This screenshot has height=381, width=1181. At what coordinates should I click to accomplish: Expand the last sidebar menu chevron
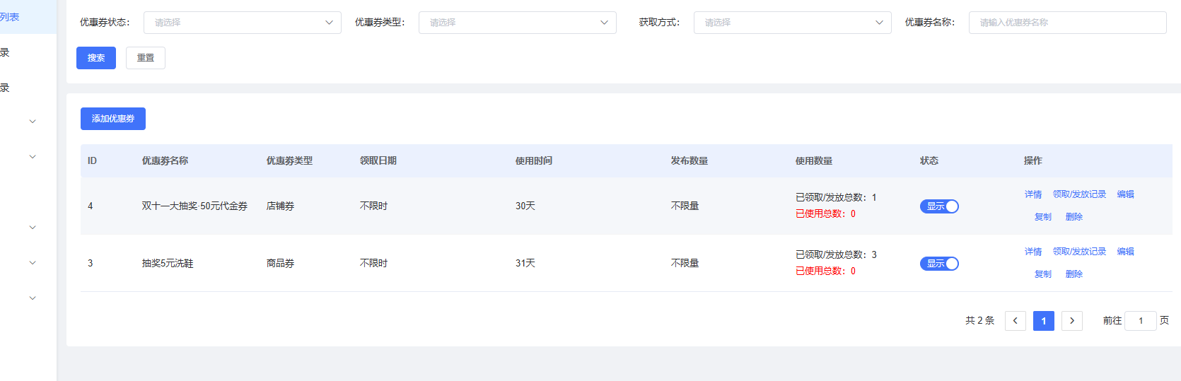click(x=33, y=298)
